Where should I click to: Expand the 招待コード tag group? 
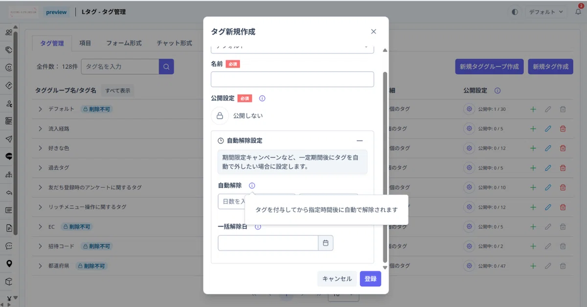tap(41, 246)
